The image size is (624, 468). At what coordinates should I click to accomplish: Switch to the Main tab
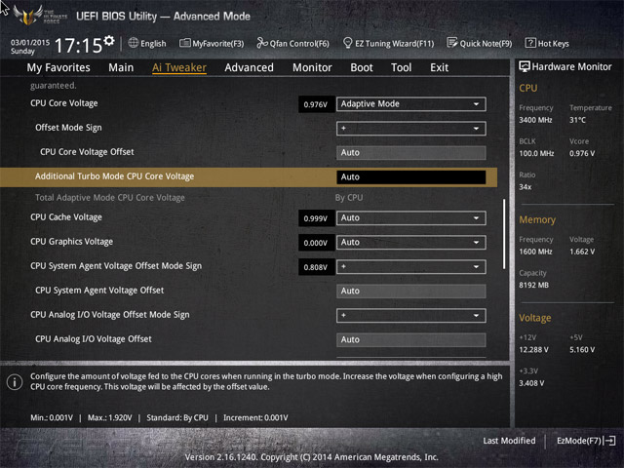coord(121,67)
